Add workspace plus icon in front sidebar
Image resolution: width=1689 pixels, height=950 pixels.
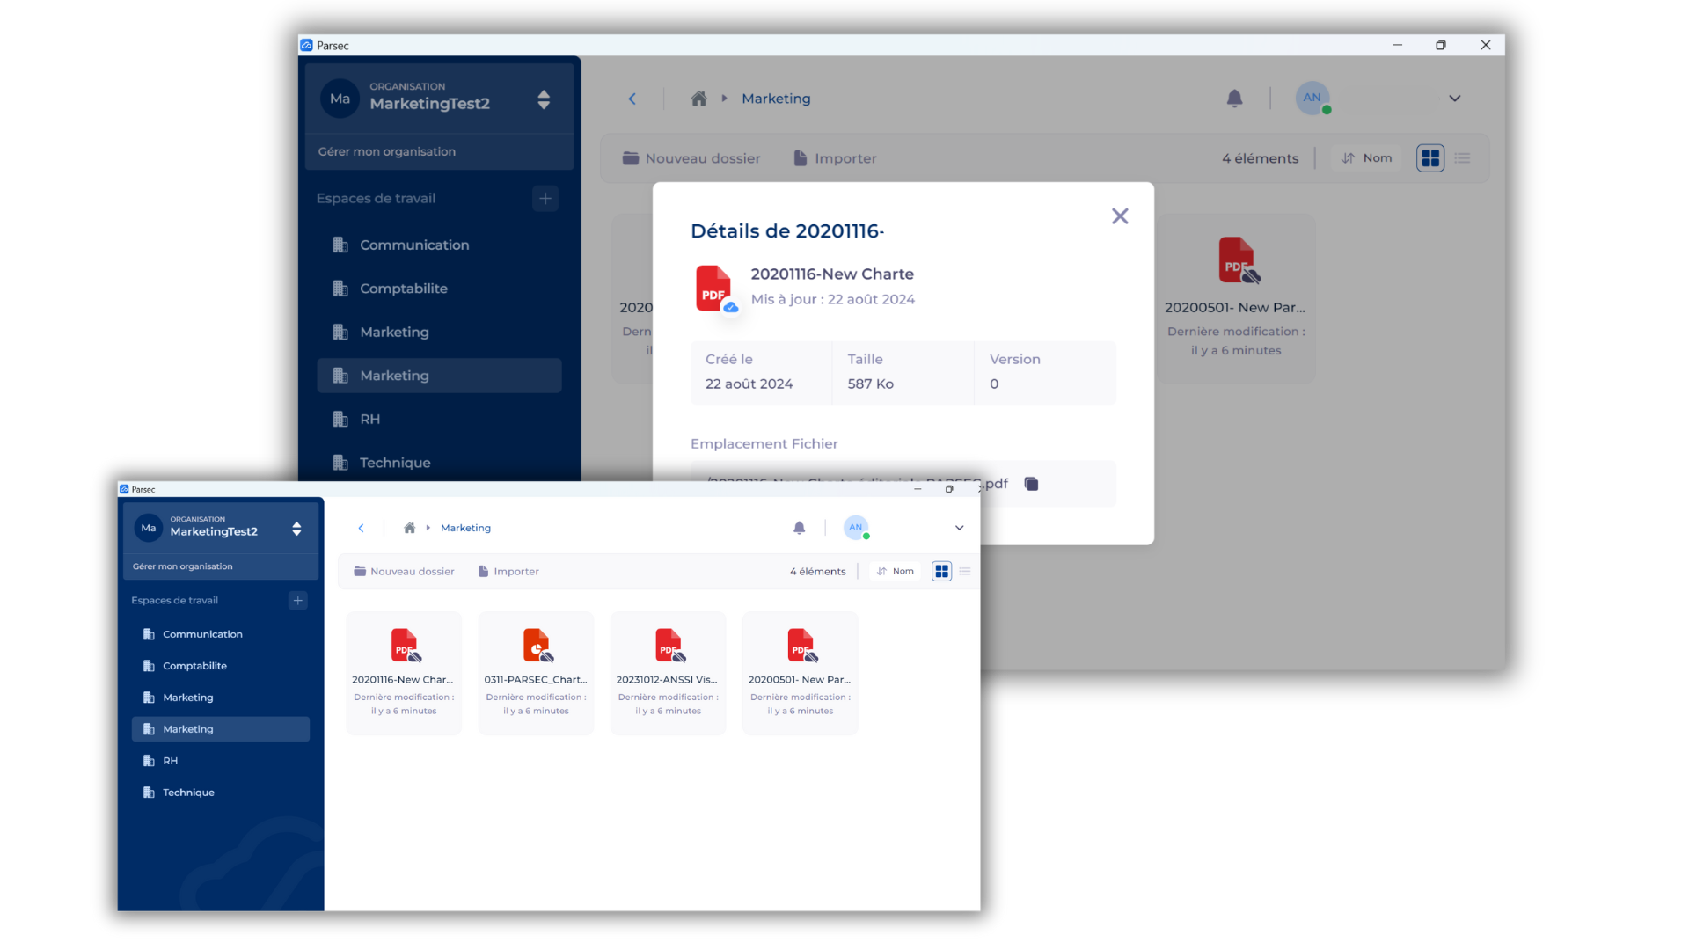297,601
